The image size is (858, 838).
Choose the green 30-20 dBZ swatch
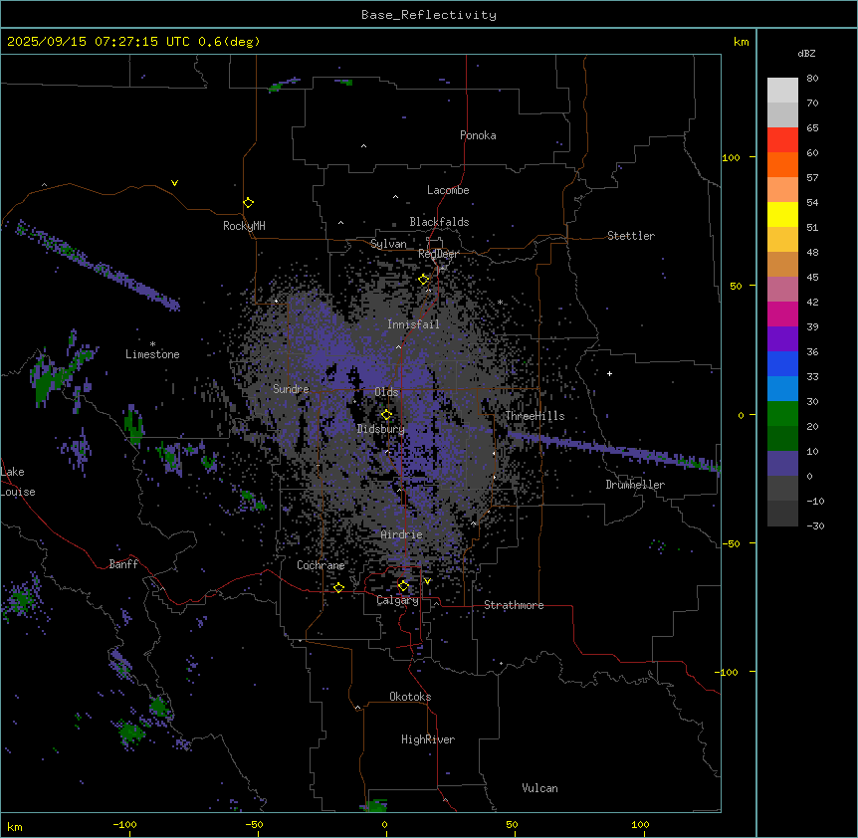point(782,414)
